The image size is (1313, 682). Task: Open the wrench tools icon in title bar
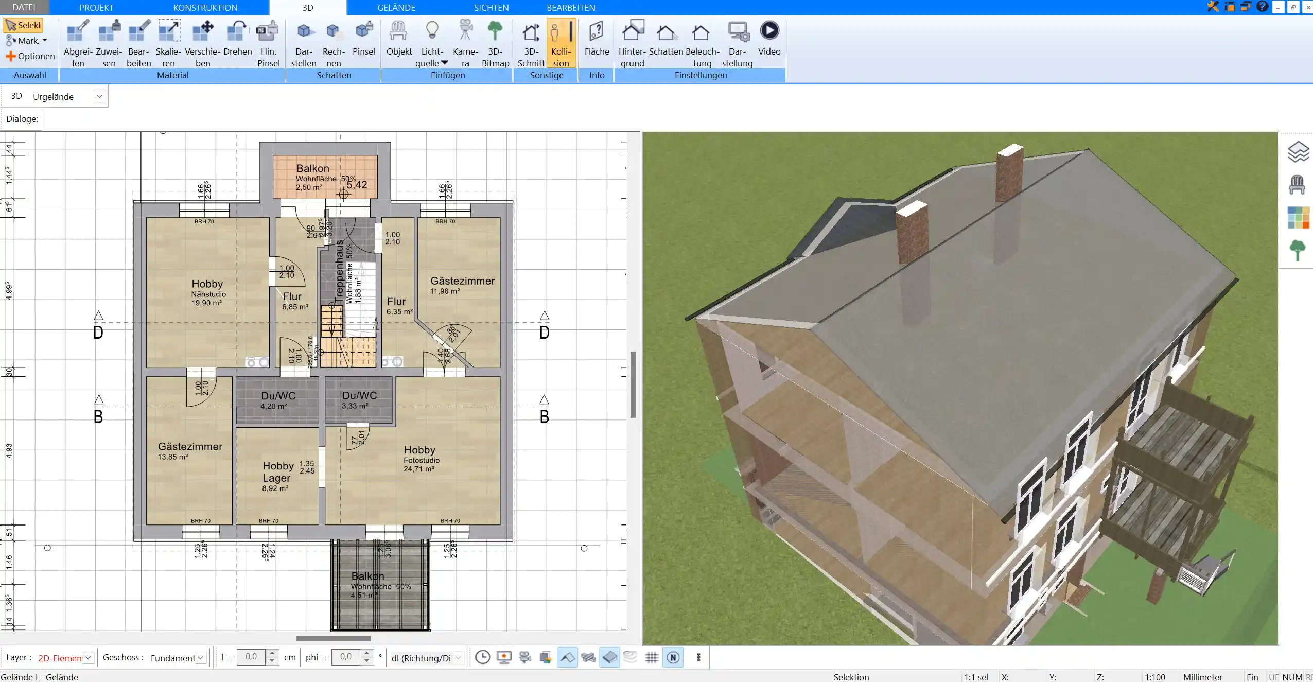[1213, 7]
